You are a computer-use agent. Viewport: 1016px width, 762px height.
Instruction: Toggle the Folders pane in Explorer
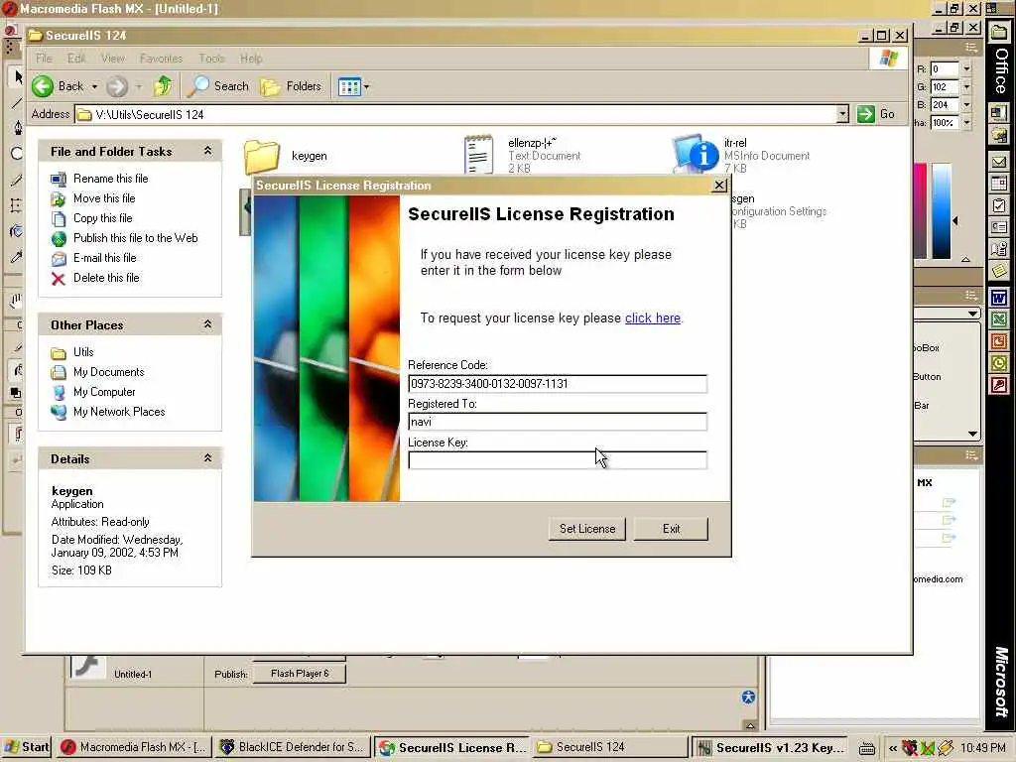point(291,86)
